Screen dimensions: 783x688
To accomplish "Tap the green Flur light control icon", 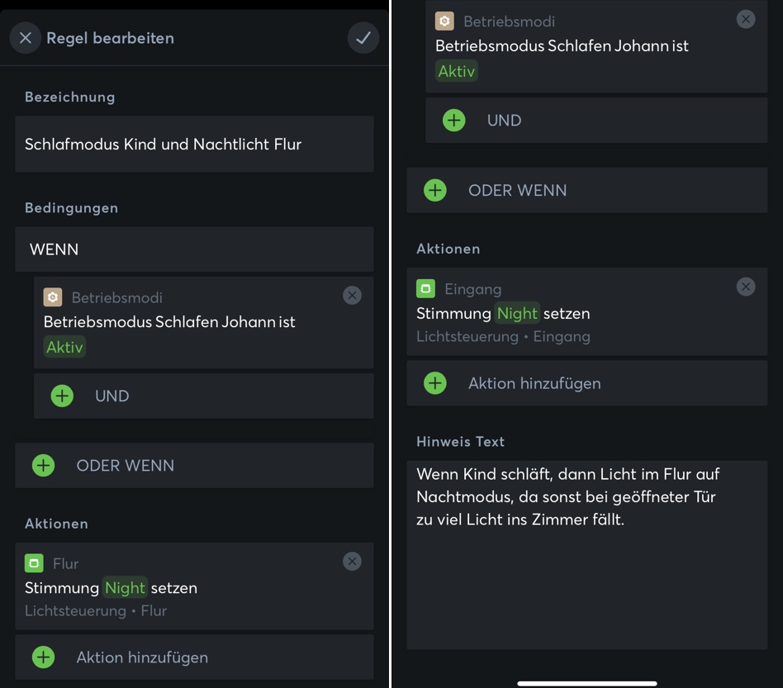I will (x=34, y=563).
